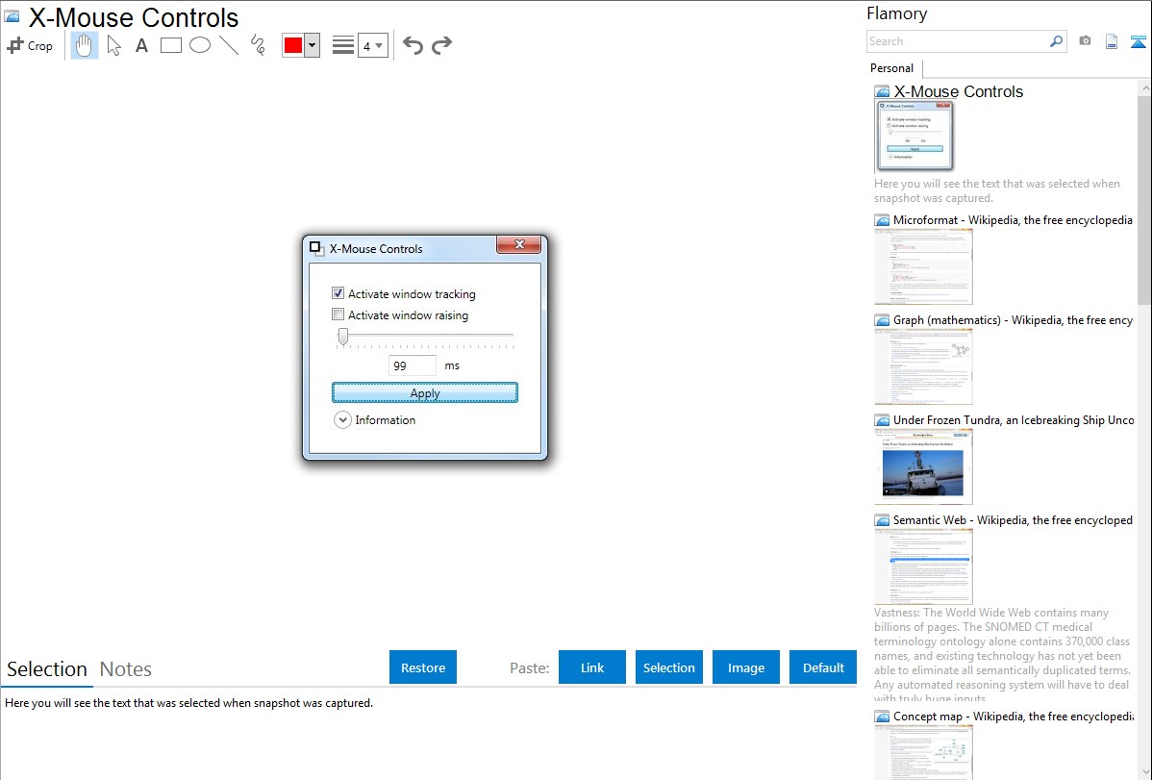Click the 'Semantic Web - Wikipedia' title

pos(1013,519)
